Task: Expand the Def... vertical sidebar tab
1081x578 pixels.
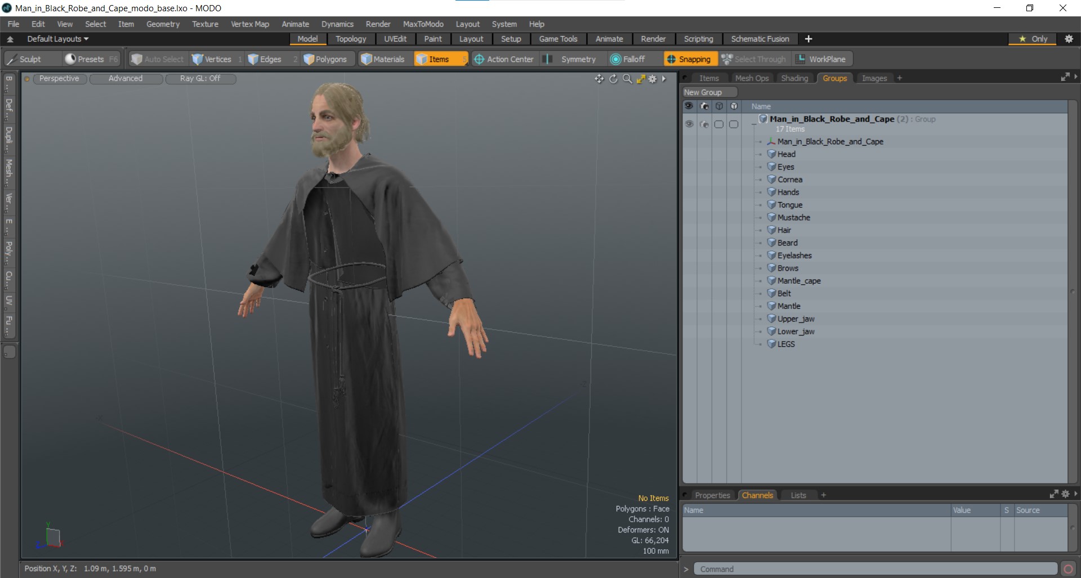Action: (x=9, y=109)
